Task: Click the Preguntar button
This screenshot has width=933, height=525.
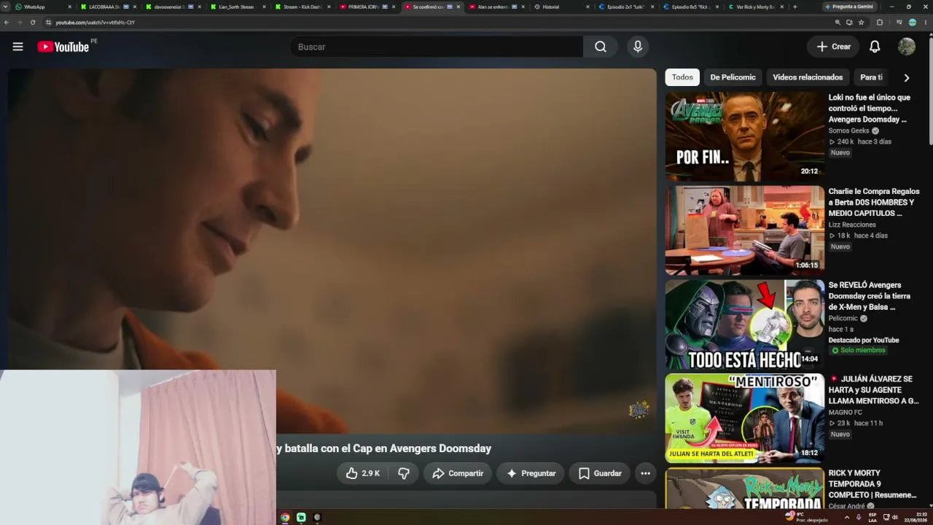Action: (531, 473)
